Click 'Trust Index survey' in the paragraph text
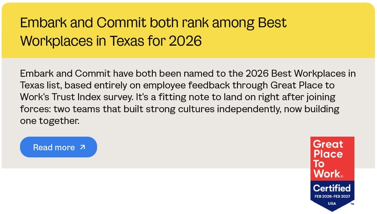This screenshot has width=377, height=214. [92, 97]
